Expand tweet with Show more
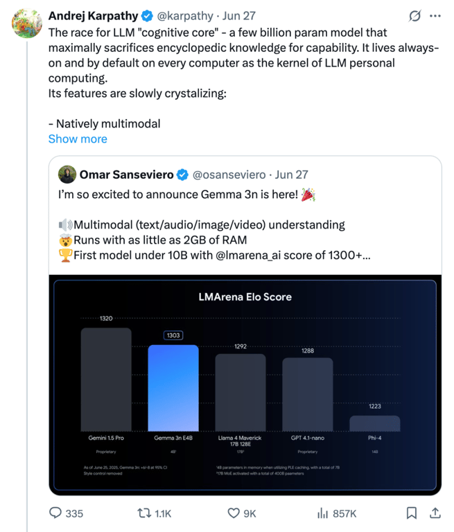This screenshot has height=532, width=454. point(78,139)
